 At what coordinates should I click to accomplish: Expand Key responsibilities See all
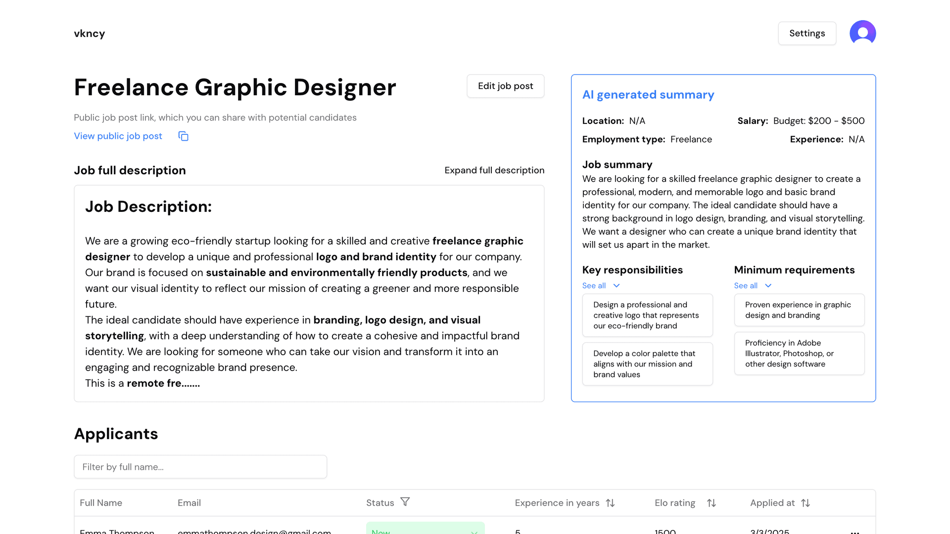(601, 286)
